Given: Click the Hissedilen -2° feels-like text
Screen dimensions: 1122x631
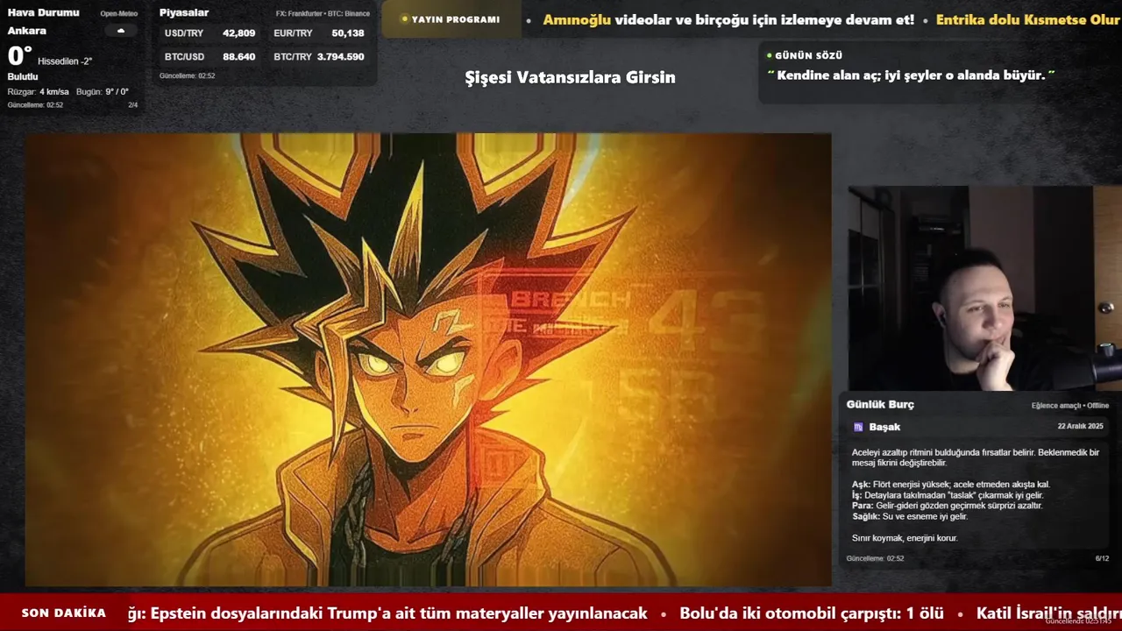Looking at the screenshot, I should [65, 61].
